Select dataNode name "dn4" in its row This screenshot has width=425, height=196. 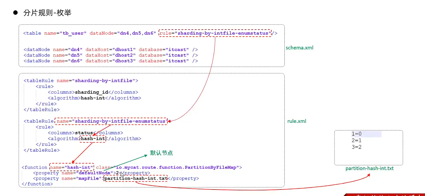coord(75,49)
